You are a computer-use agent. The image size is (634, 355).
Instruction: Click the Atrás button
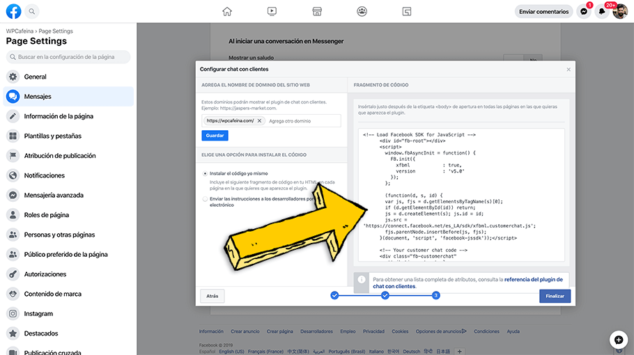click(x=212, y=296)
